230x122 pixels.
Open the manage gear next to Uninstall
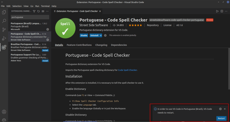pos(105,35)
